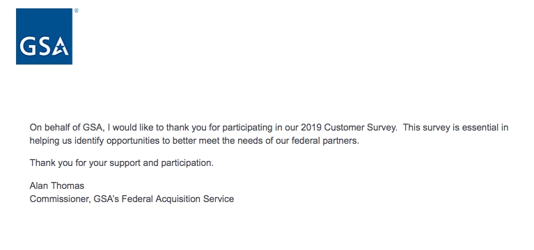
Task: Click the phrase On behalf of GSA
Action: click(68, 128)
